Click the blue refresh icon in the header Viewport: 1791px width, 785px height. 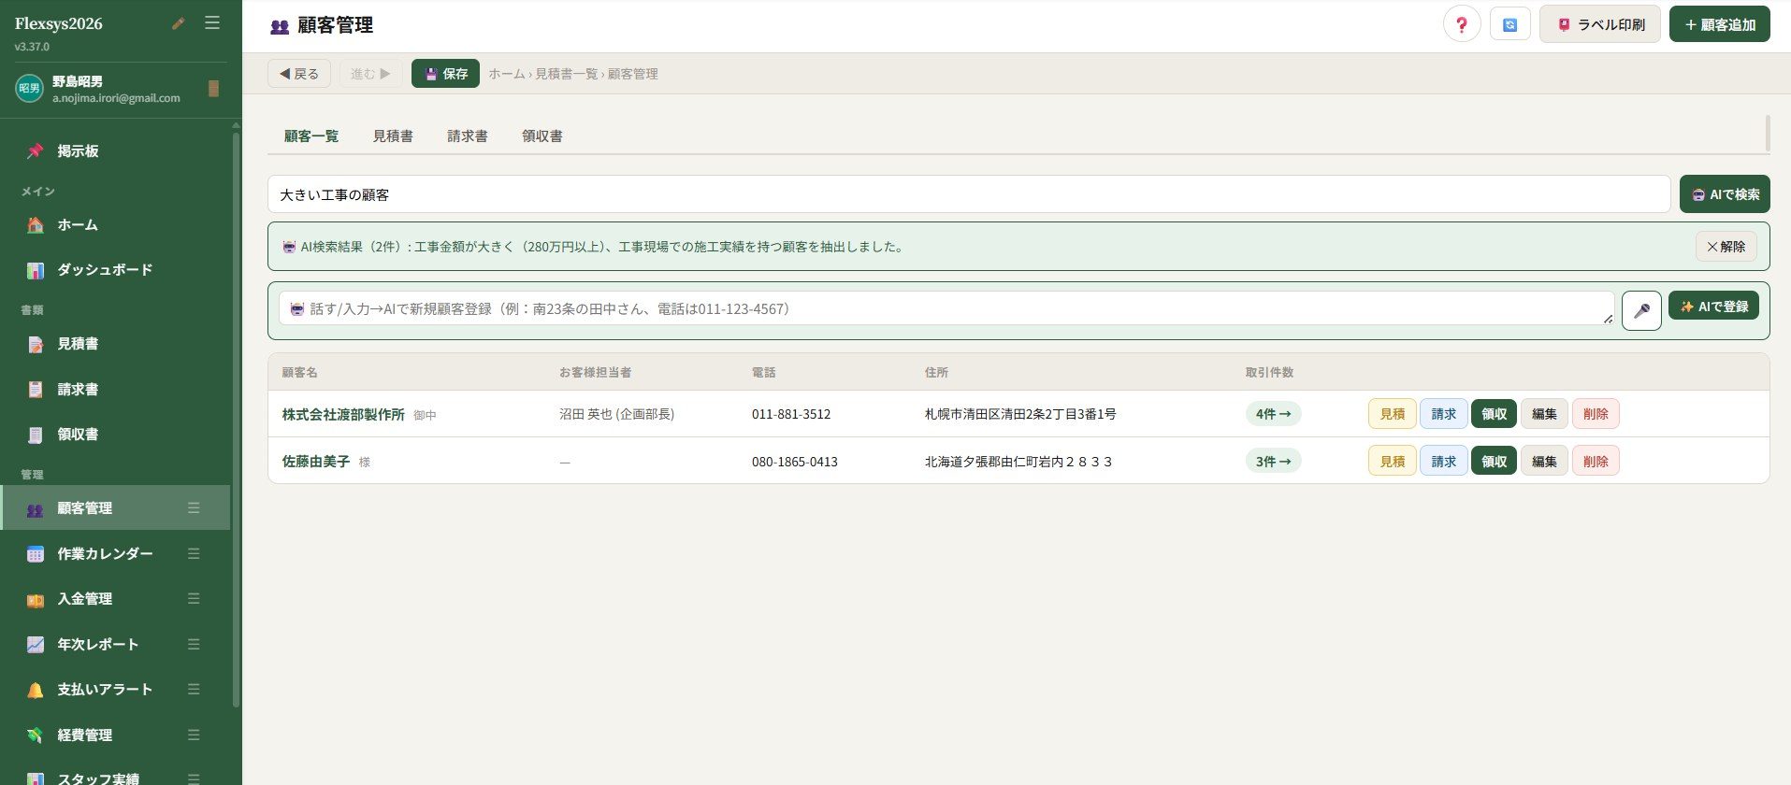coord(1509,24)
